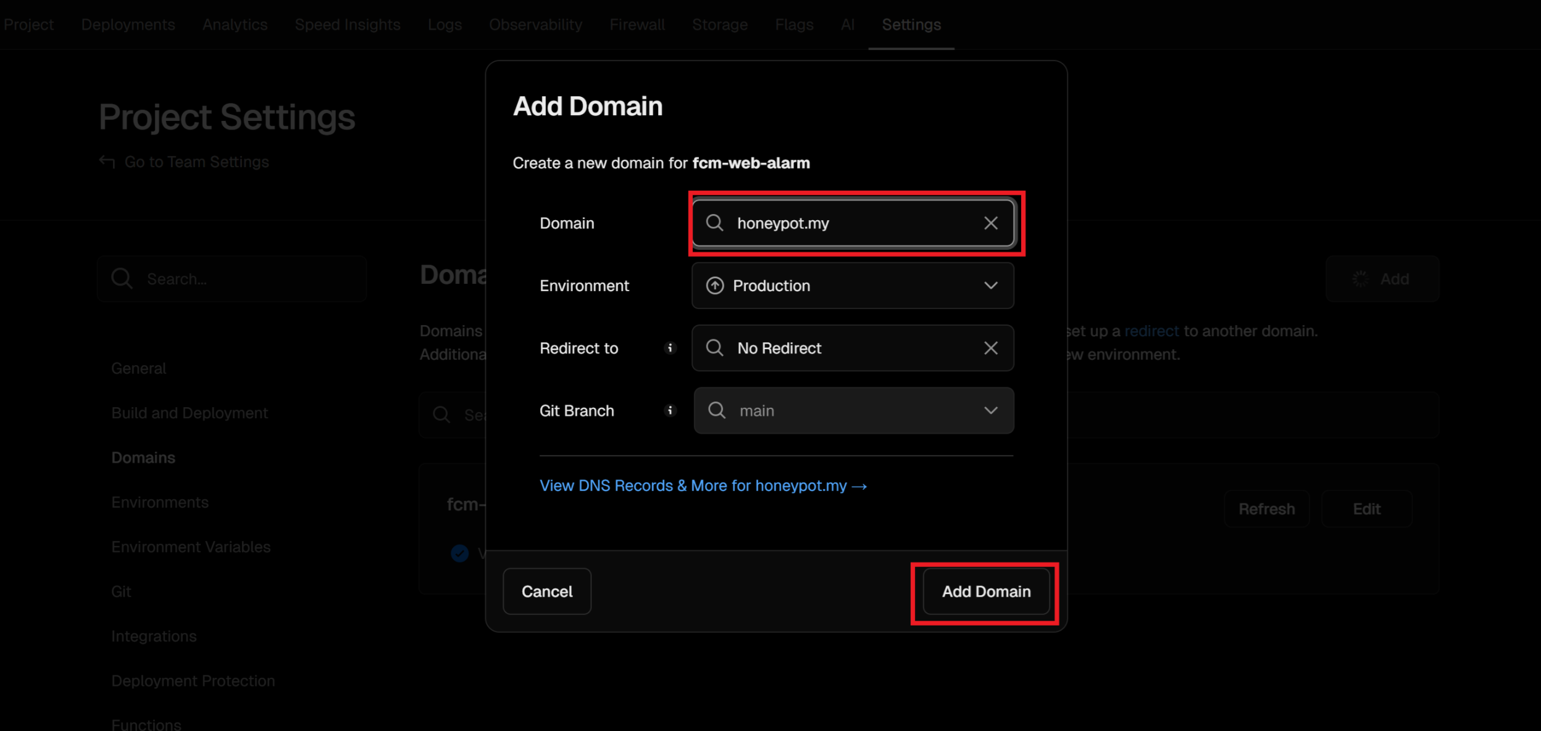Click the search icon in Redirect field

coord(714,348)
